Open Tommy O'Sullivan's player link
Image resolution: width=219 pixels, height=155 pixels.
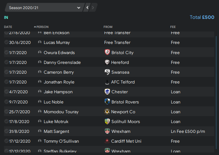[61, 141]
